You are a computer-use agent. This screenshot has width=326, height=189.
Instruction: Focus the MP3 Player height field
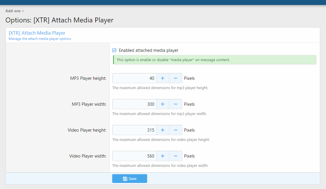tap(134, 78)
